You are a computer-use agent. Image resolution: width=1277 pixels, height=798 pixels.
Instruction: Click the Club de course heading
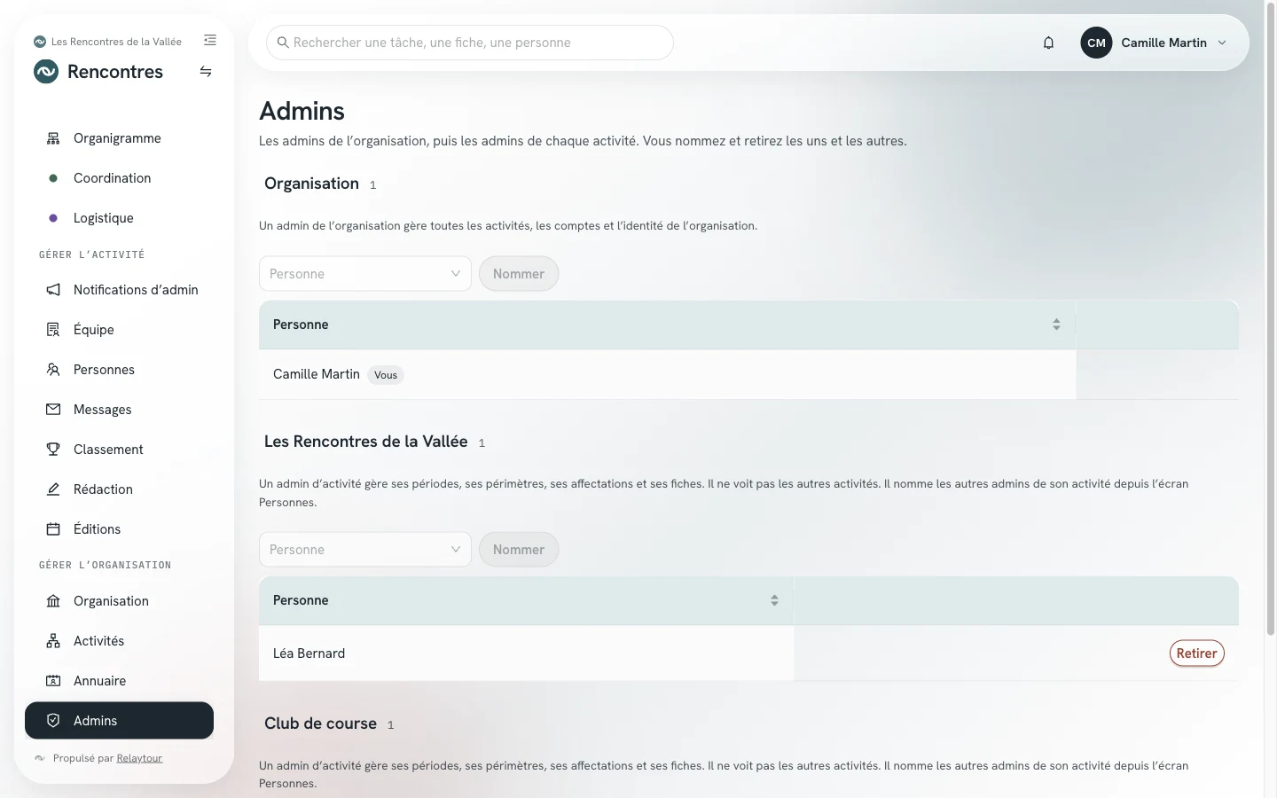click(320, 724)
